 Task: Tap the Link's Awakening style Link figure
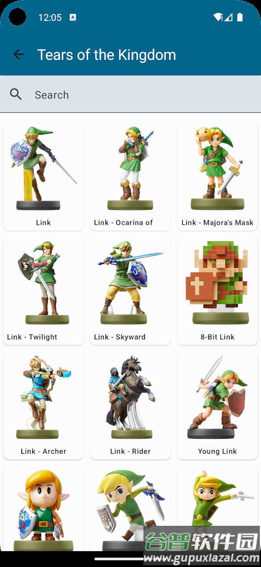[x=43, y=509]
